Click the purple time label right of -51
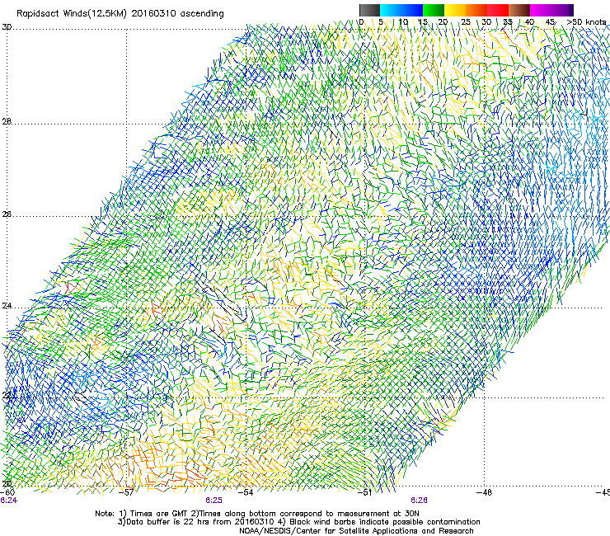Image resolution: width=610 pixels, height=536 pixels. coord(419,501)
